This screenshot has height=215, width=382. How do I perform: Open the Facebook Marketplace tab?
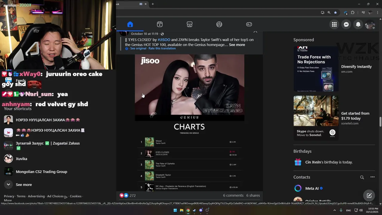(x=190, y=24)
